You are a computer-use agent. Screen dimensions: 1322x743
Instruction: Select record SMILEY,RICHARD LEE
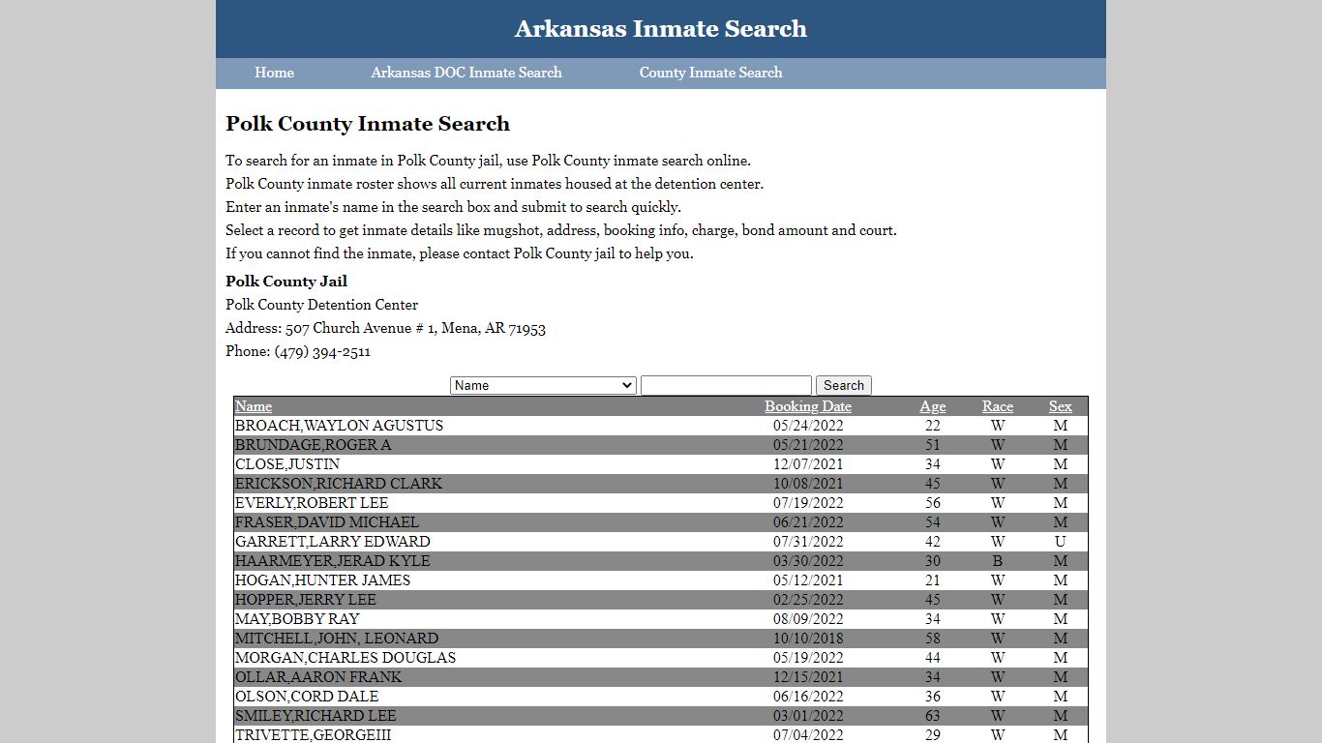click(x=661, y=716)
